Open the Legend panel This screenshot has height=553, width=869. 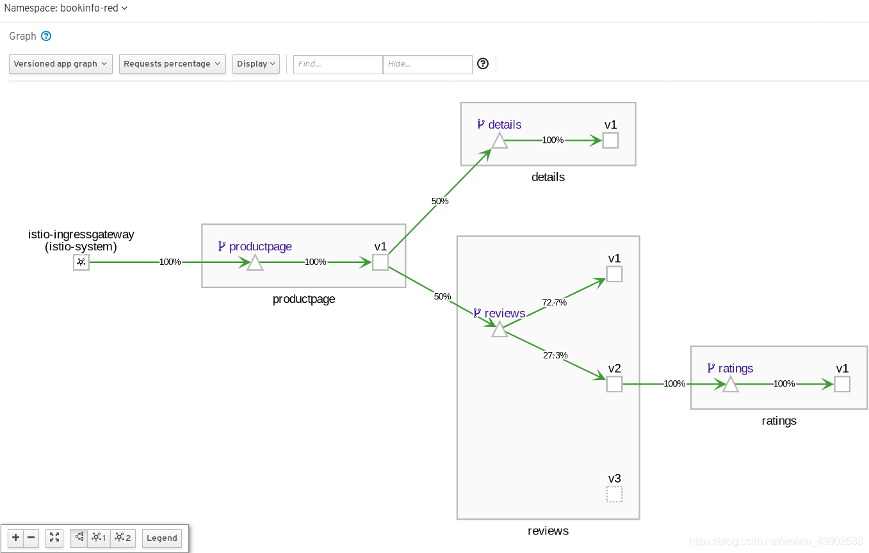[x=162, y=538]
